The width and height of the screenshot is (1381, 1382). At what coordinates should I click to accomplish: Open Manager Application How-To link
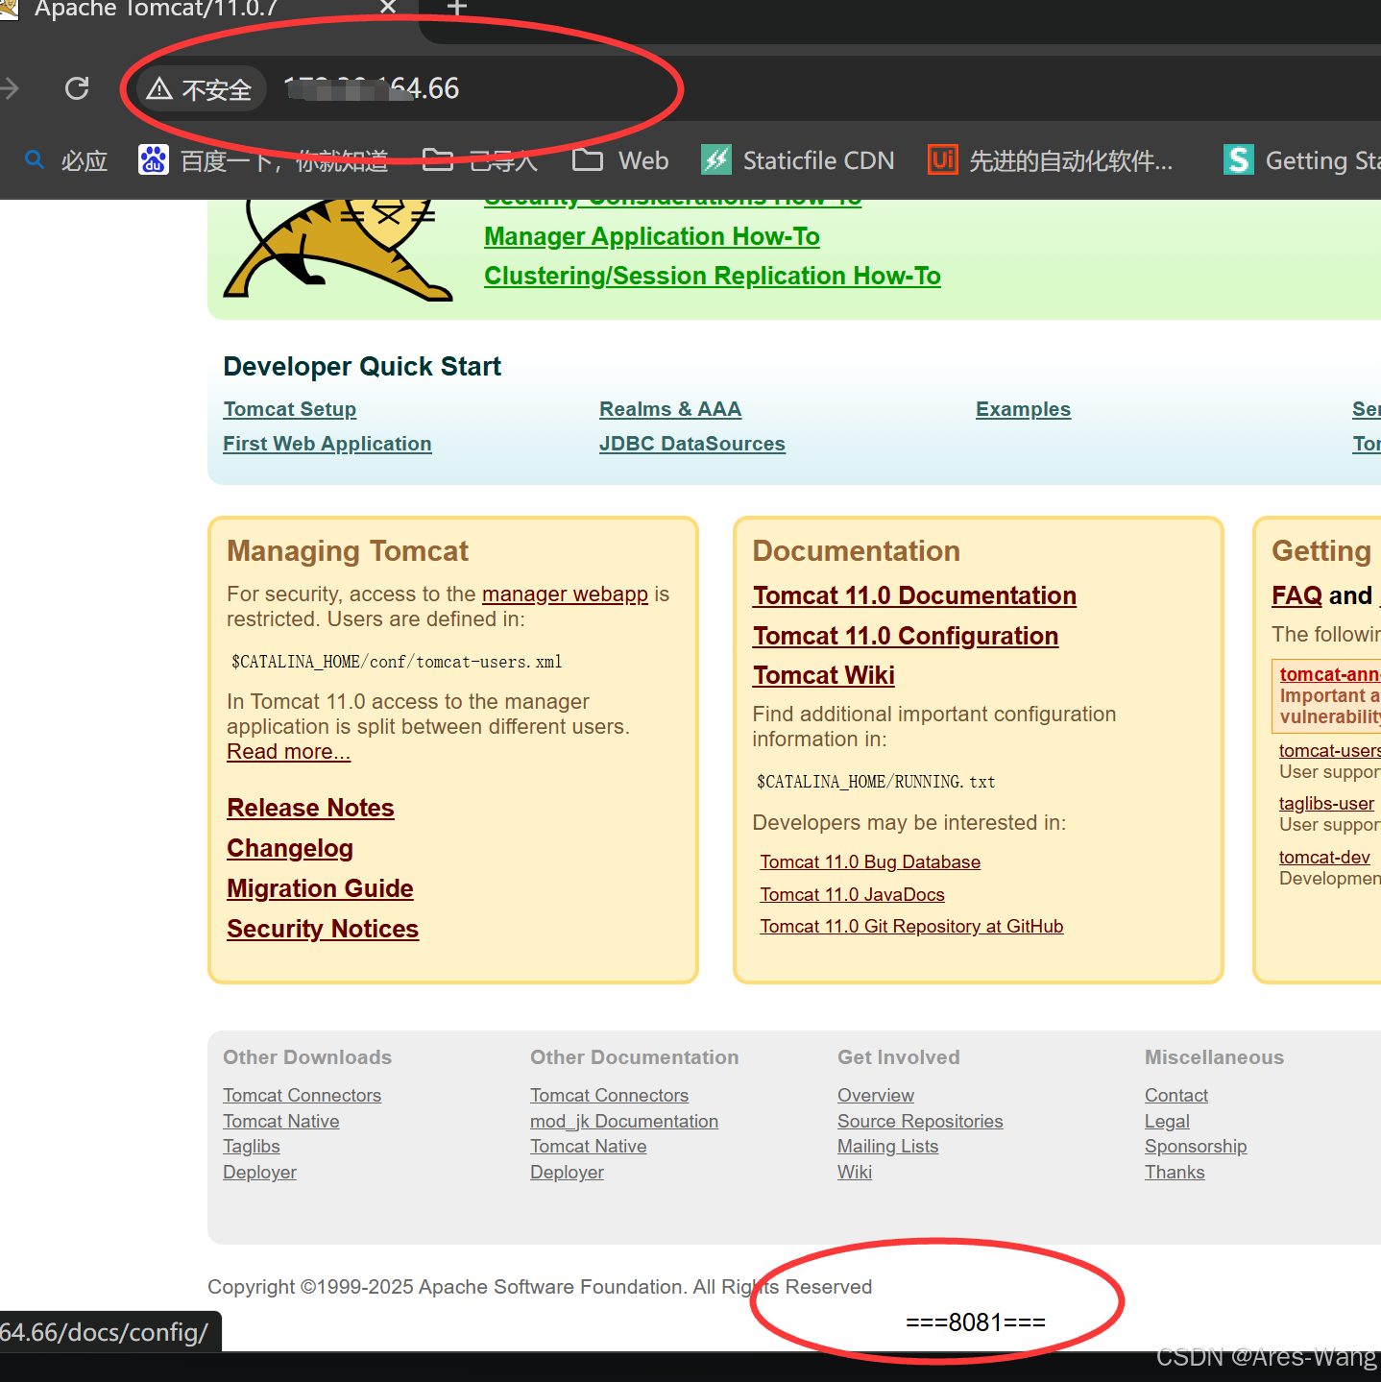pos(652,236)
